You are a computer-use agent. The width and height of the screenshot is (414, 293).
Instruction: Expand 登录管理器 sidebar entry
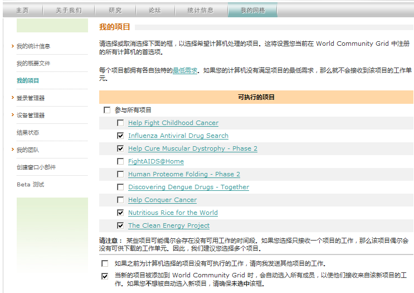(30, 98)
